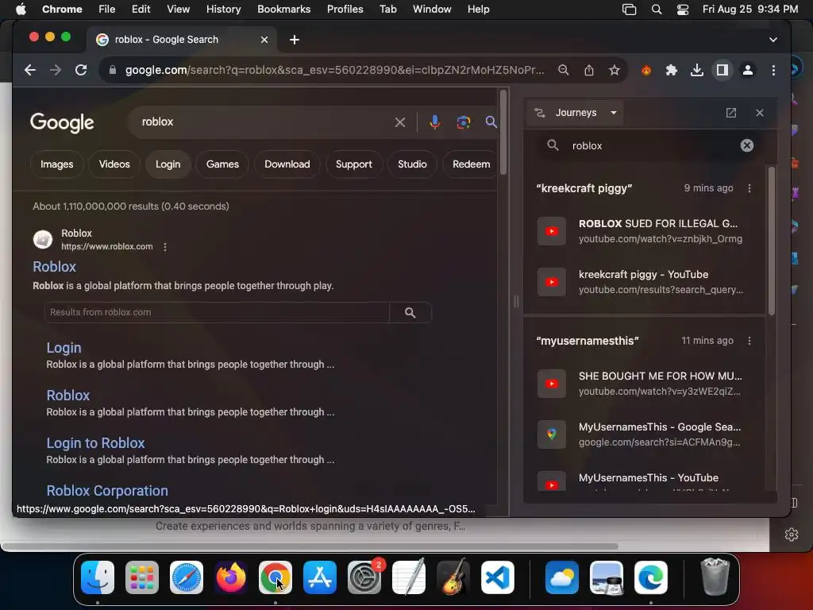Click the forward navigation arrow
Screen dimensions: 813x610
pyautogui.click(x=56, y=70)
